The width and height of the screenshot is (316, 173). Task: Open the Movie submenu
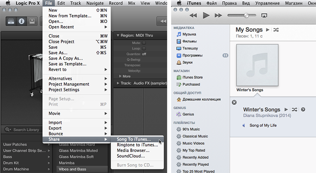tap(77, 114)
